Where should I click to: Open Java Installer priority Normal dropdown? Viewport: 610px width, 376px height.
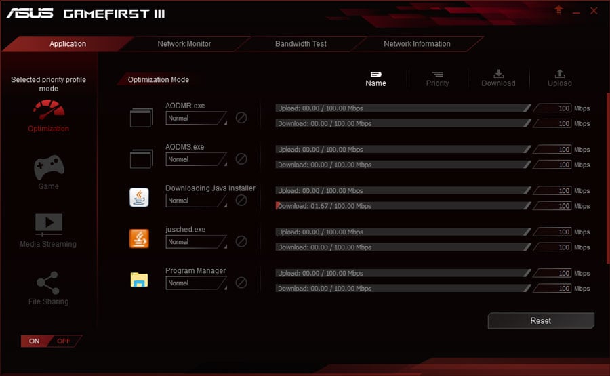tap(197, 201)
